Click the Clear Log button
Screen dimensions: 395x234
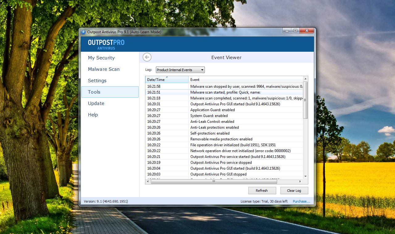pyautogui.click(x=294, y=191)
